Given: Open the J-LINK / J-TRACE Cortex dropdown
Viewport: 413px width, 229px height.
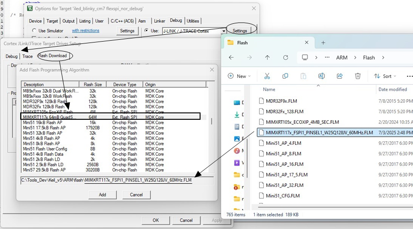Looking at the screenshot, I should pyautogui.click(x=223, y=31).
